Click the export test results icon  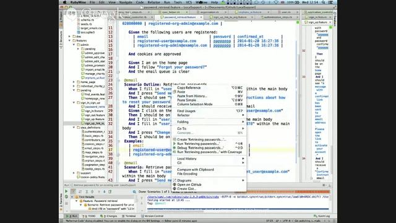tap(110, 191)
